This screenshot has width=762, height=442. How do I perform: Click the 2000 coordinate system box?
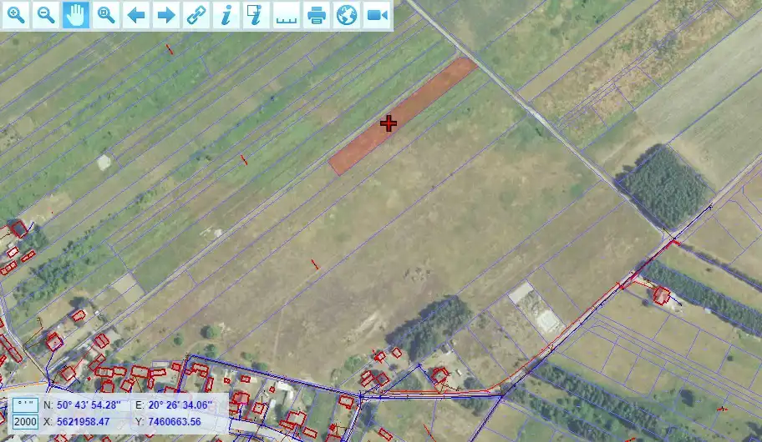coord(25,422)
